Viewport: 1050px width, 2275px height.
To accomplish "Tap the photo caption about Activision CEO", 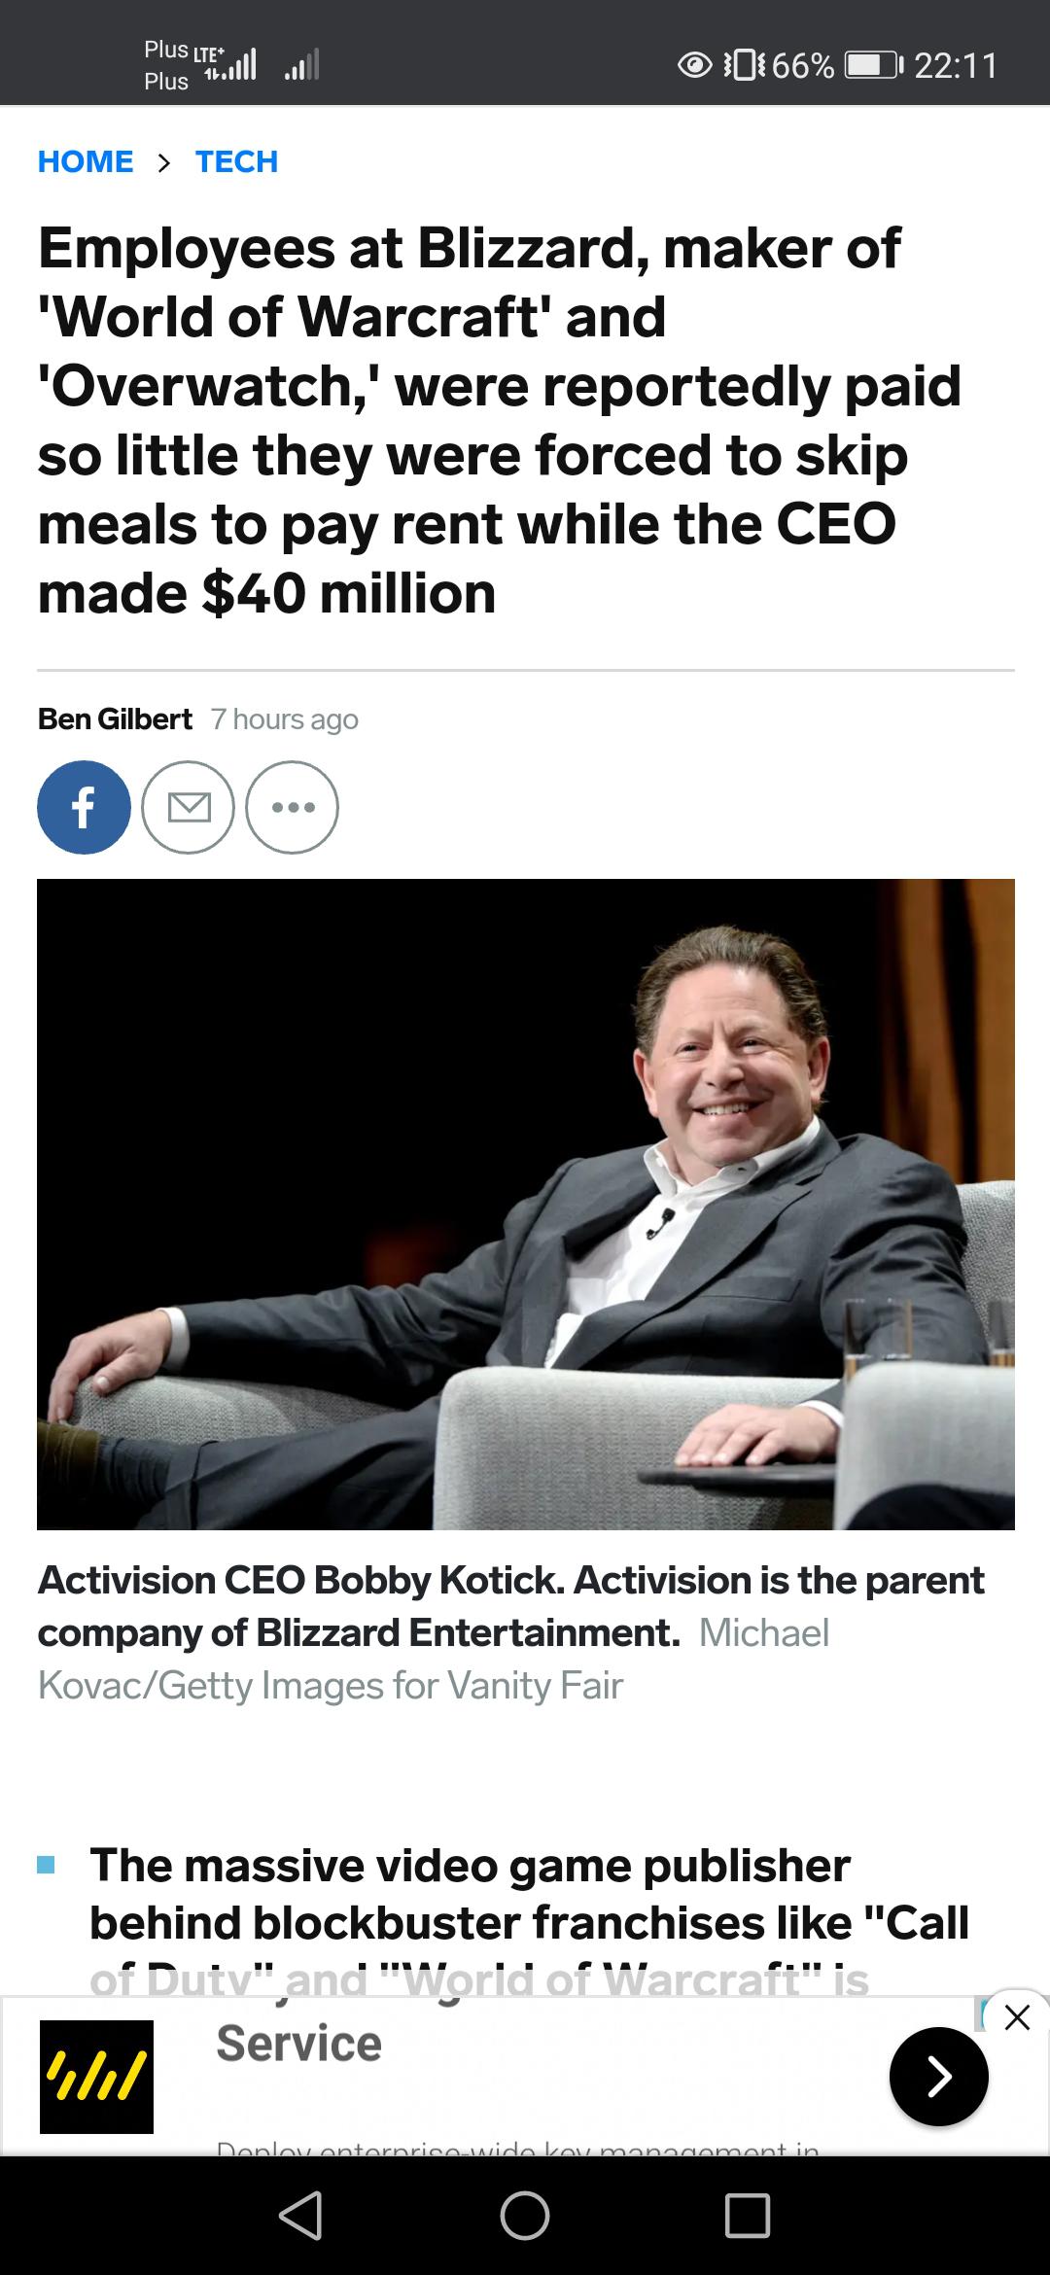I will point(510,1632).
